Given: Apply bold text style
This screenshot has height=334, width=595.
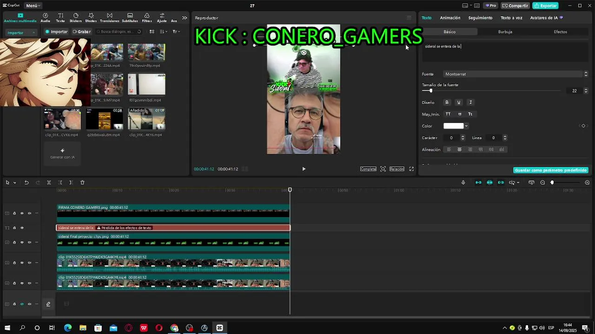Looking at the screenshot, I should coord(447,103).
